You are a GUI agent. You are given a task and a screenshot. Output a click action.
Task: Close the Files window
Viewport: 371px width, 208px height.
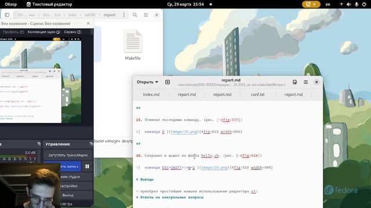pos(157,15)
